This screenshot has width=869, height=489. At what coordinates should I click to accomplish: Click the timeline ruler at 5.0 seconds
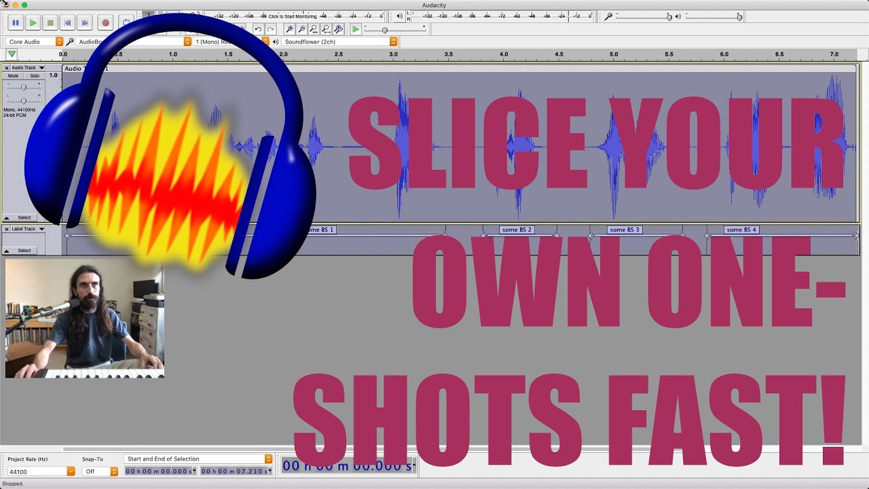pos(614,54)
